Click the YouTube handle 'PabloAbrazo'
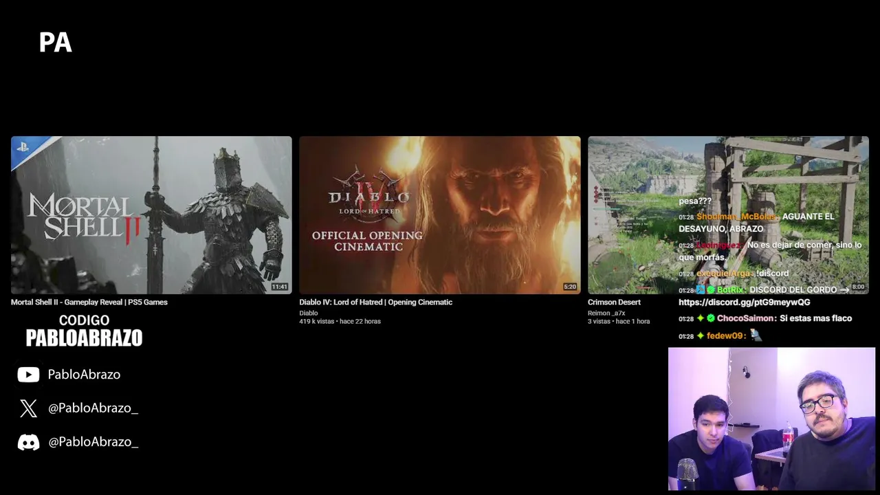 point(84,375)
